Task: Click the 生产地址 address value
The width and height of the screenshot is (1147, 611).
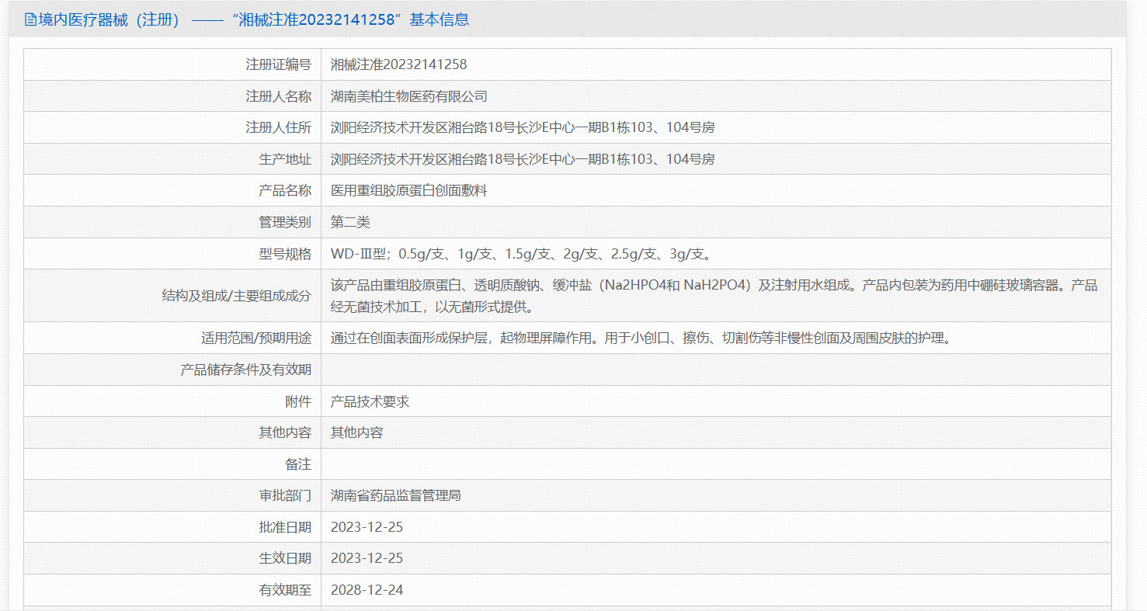Action: click(x=522, y=159)
